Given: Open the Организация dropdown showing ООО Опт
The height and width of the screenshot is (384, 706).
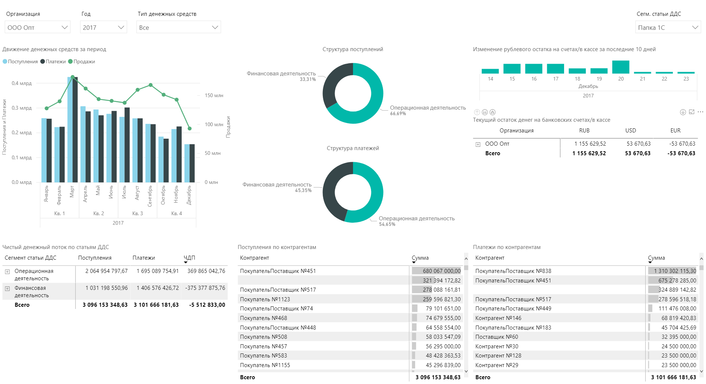Looking at the screenshot, I should [38, 28].
